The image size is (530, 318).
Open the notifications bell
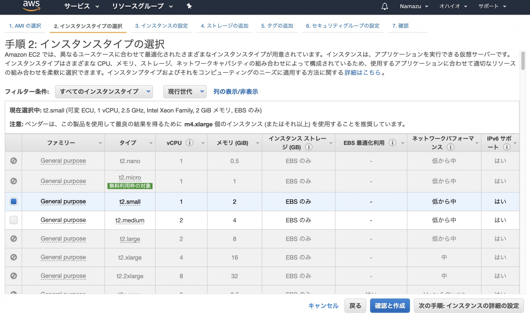pos(385,6)
